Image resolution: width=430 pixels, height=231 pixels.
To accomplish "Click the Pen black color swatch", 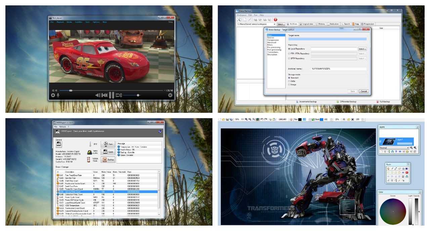I will [300, 119].
